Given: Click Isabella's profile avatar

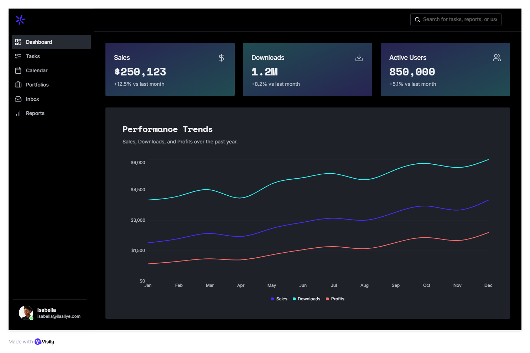Looking at the screenshot, I should click(26, 313).
